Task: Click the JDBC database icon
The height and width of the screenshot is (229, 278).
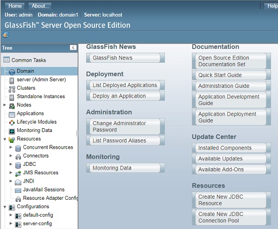Action: (x=18, y=165)
